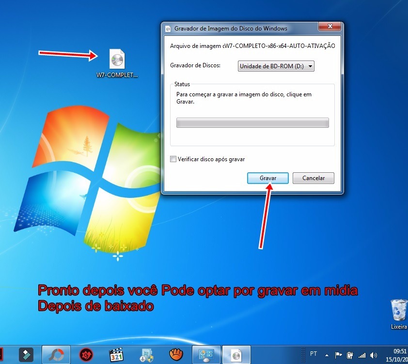Open the clock showing 09:51
The width and height of the screenshot is (408, 364).
(x=397, y=355)
